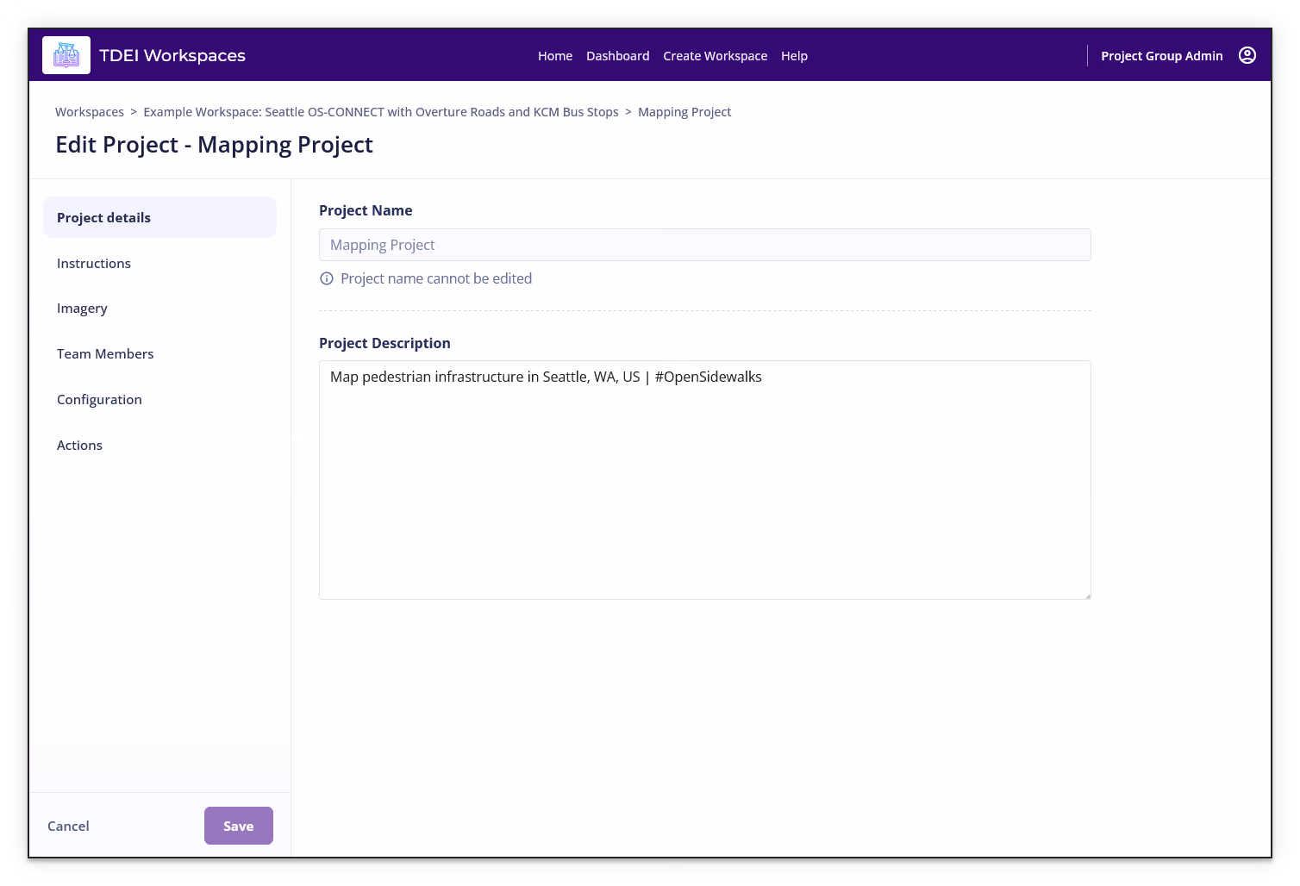The height and width of the screenshot is (886, 1300).
Task: Open the Dashboard navigation item
Action: pos(618,56)
